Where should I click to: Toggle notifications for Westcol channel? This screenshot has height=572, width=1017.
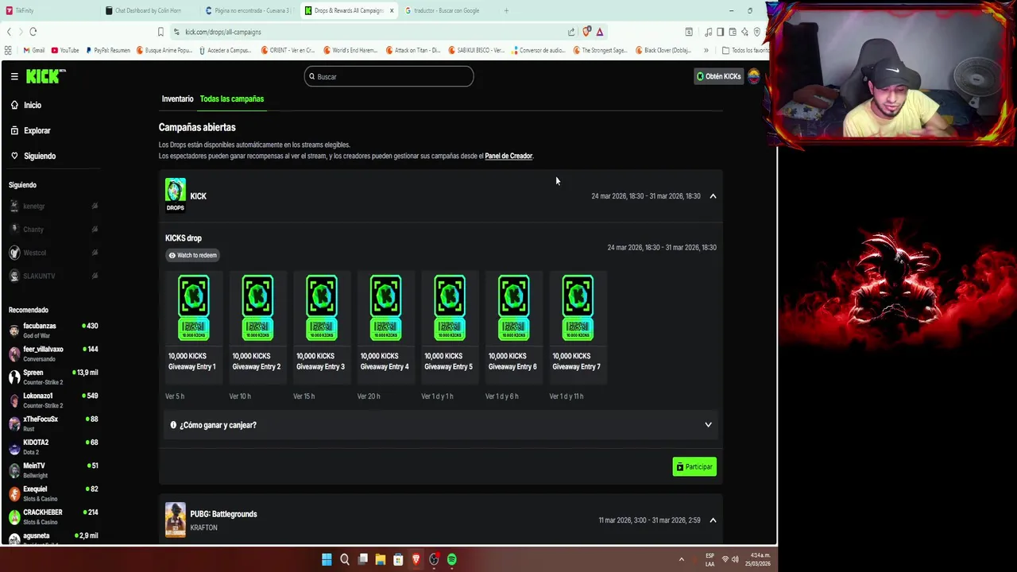coord(95,253)
